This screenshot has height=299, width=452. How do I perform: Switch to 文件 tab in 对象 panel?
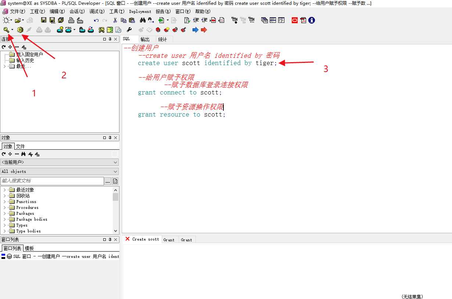coord(21,146)
